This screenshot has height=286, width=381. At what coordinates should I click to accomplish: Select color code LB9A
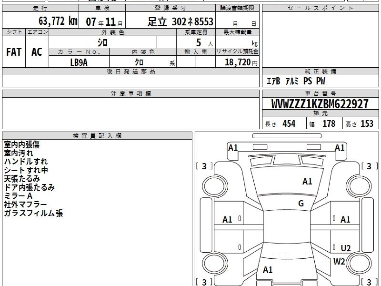79,62
